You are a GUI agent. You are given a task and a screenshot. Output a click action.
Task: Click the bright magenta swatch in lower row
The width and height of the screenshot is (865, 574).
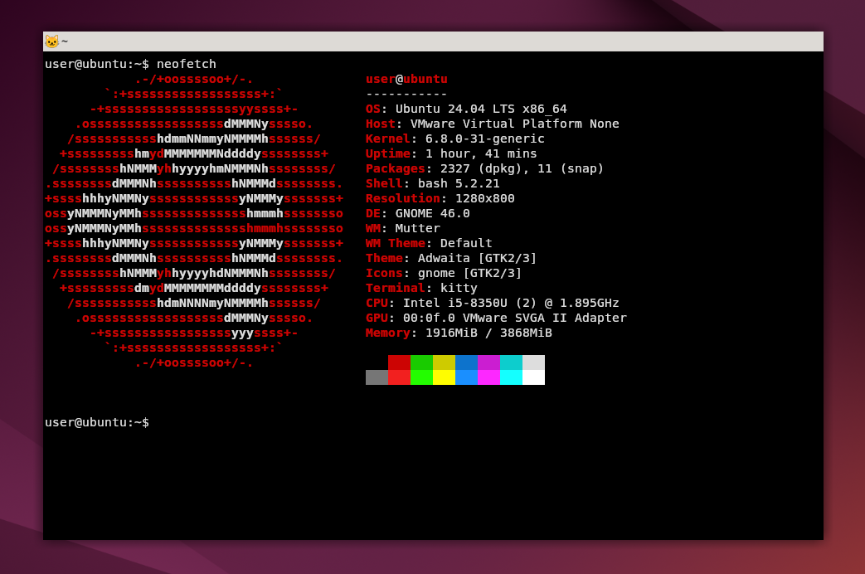(488, 377)
